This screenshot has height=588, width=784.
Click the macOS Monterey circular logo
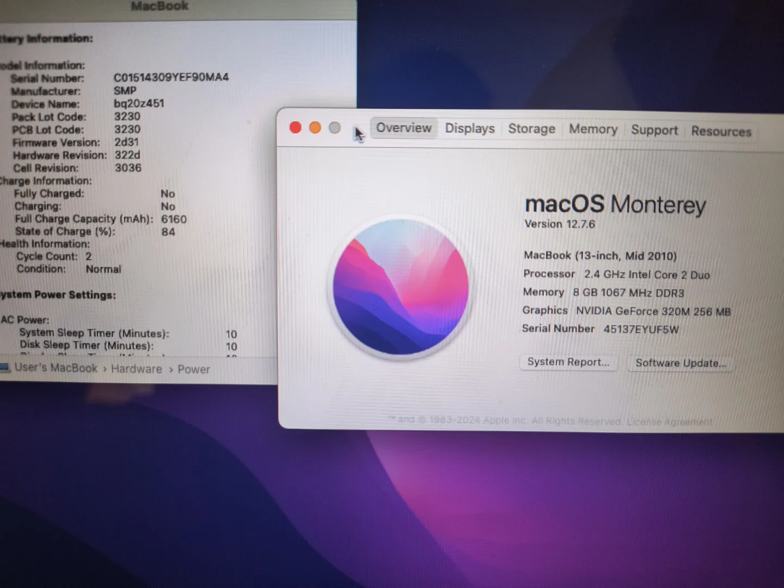(x=401, y=287)
